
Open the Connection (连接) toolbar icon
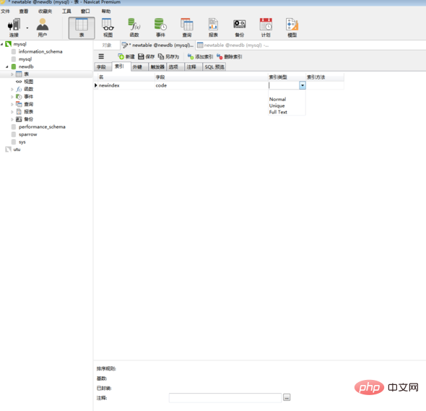14,27
